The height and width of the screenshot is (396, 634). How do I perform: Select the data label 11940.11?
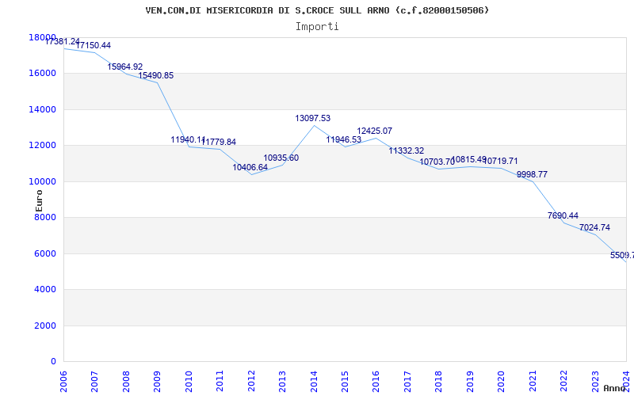tap(188, 140)
